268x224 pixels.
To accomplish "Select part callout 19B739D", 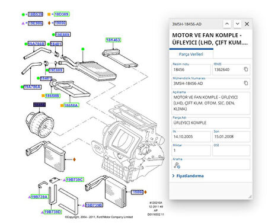I will point(53,212).
